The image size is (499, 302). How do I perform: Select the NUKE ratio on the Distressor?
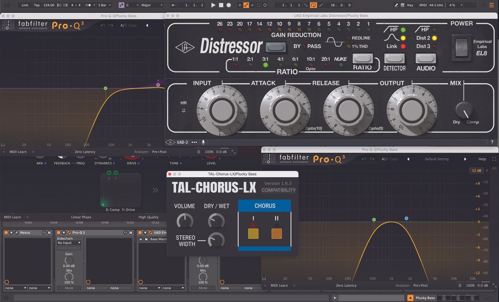click(x=340, y=59)
